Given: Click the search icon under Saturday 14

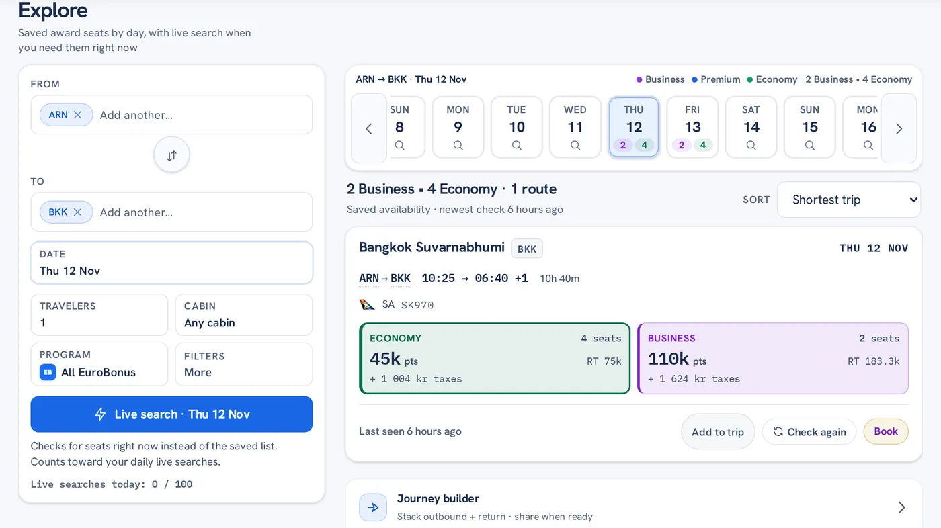Looking at the screenshot, I should [x=751, y=145].
